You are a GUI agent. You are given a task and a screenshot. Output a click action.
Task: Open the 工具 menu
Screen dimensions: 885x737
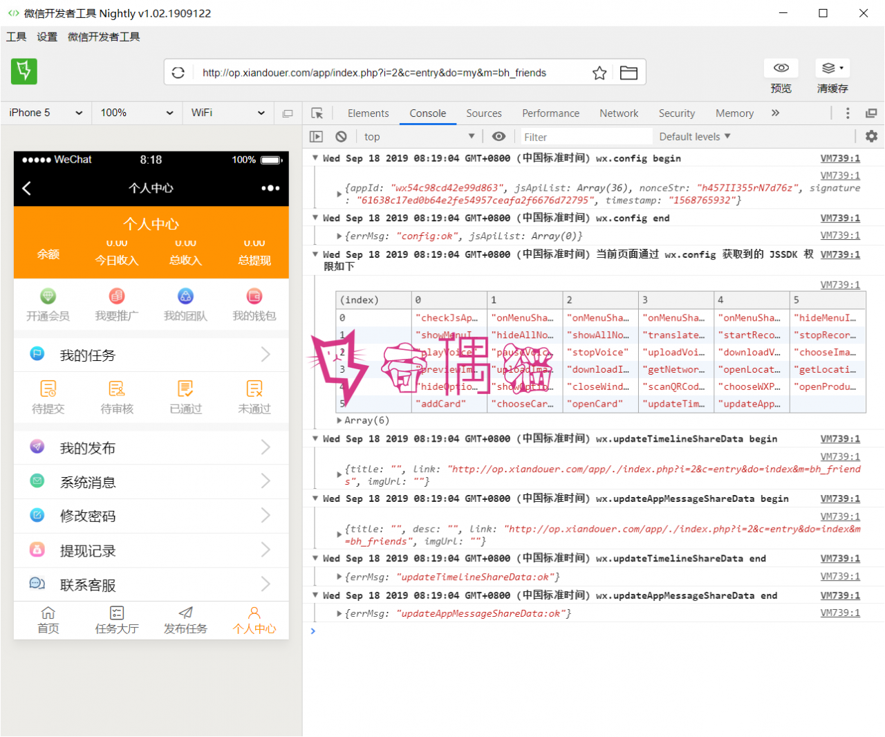point(17,37)
